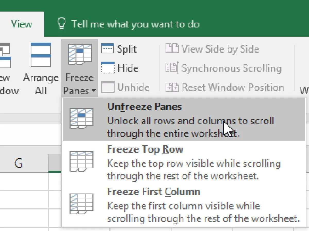
Task: Type in Tell me what you want to do
Action: (135, 24)
